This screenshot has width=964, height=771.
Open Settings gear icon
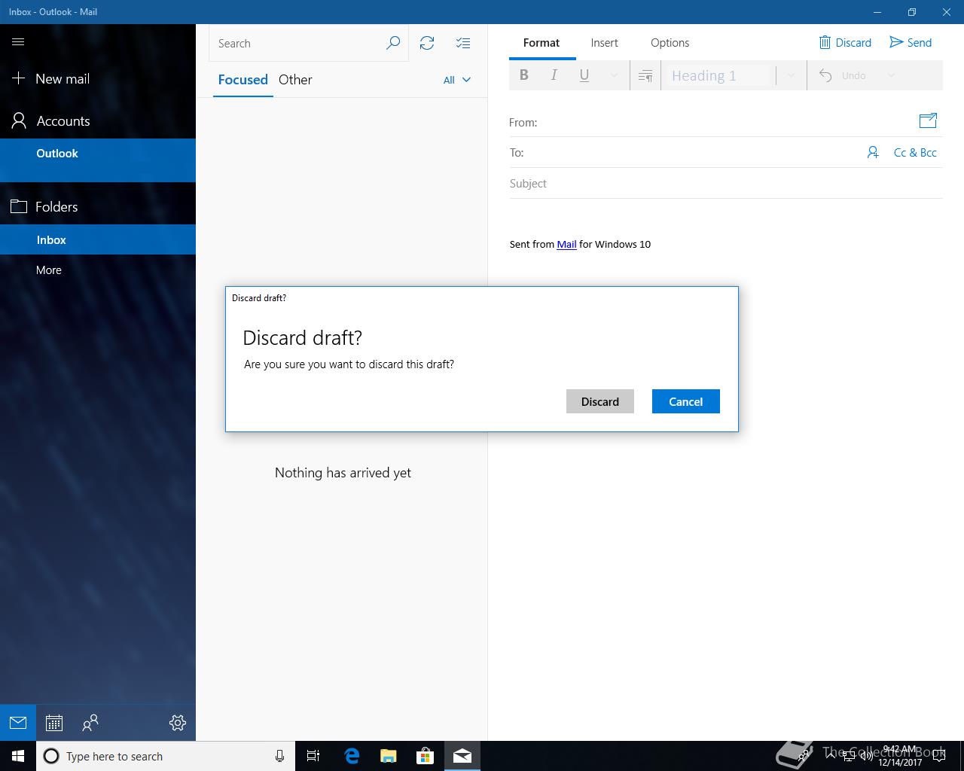(x=178, y=723)
